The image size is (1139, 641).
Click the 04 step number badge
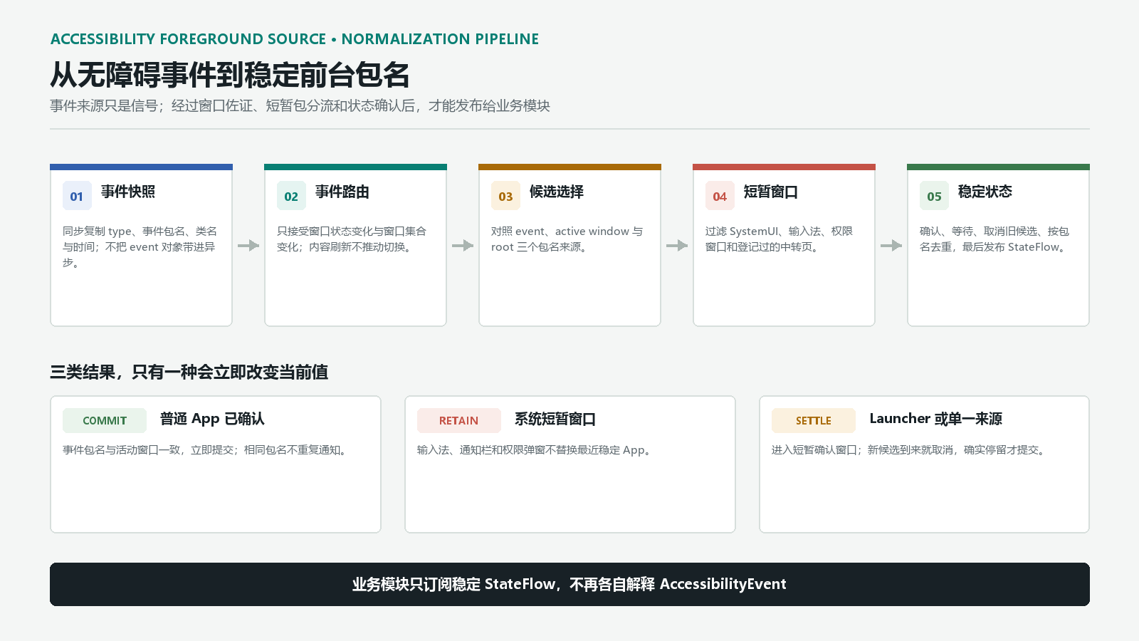(x=720, y=196)
